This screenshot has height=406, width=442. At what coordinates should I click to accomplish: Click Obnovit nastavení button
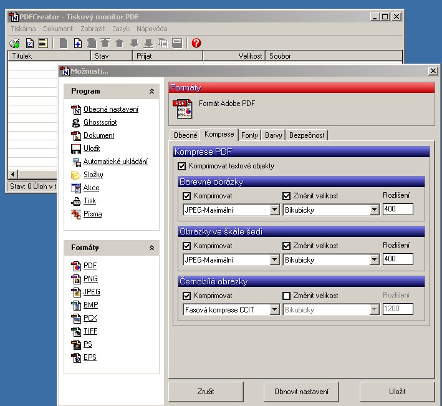301,392
